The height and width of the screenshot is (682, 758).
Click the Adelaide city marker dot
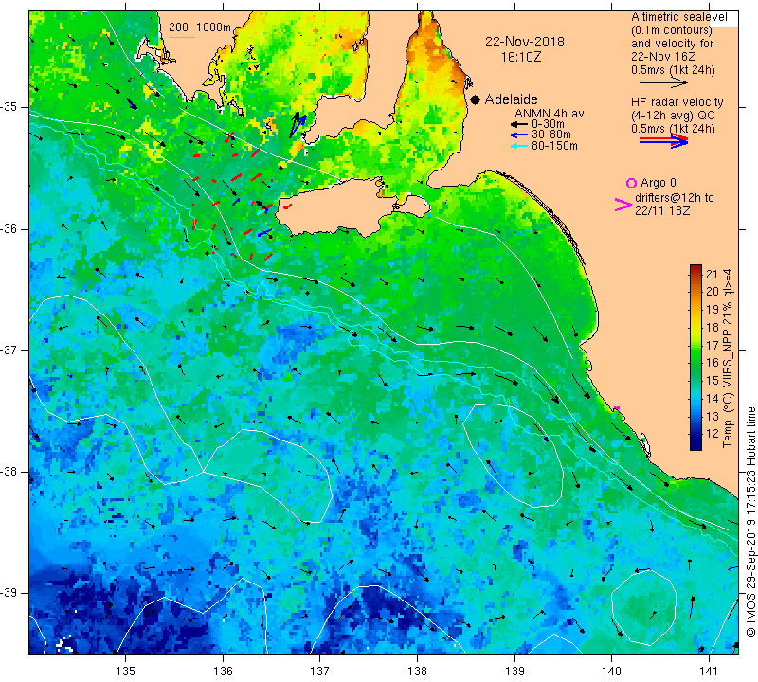click(476, 99)
